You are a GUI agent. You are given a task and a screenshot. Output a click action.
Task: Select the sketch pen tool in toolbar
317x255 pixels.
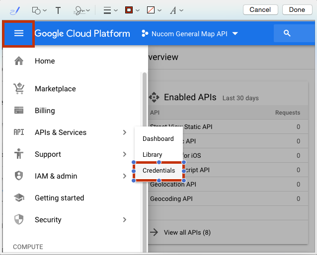(14, 10)
